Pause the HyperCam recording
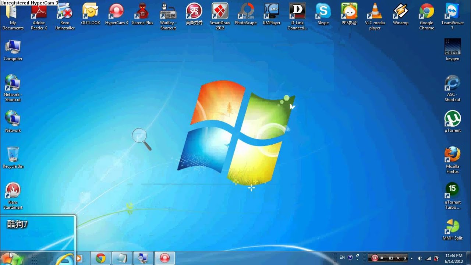Image resolution: width=471 pixels, height=265 pixels. click(375, 258)
